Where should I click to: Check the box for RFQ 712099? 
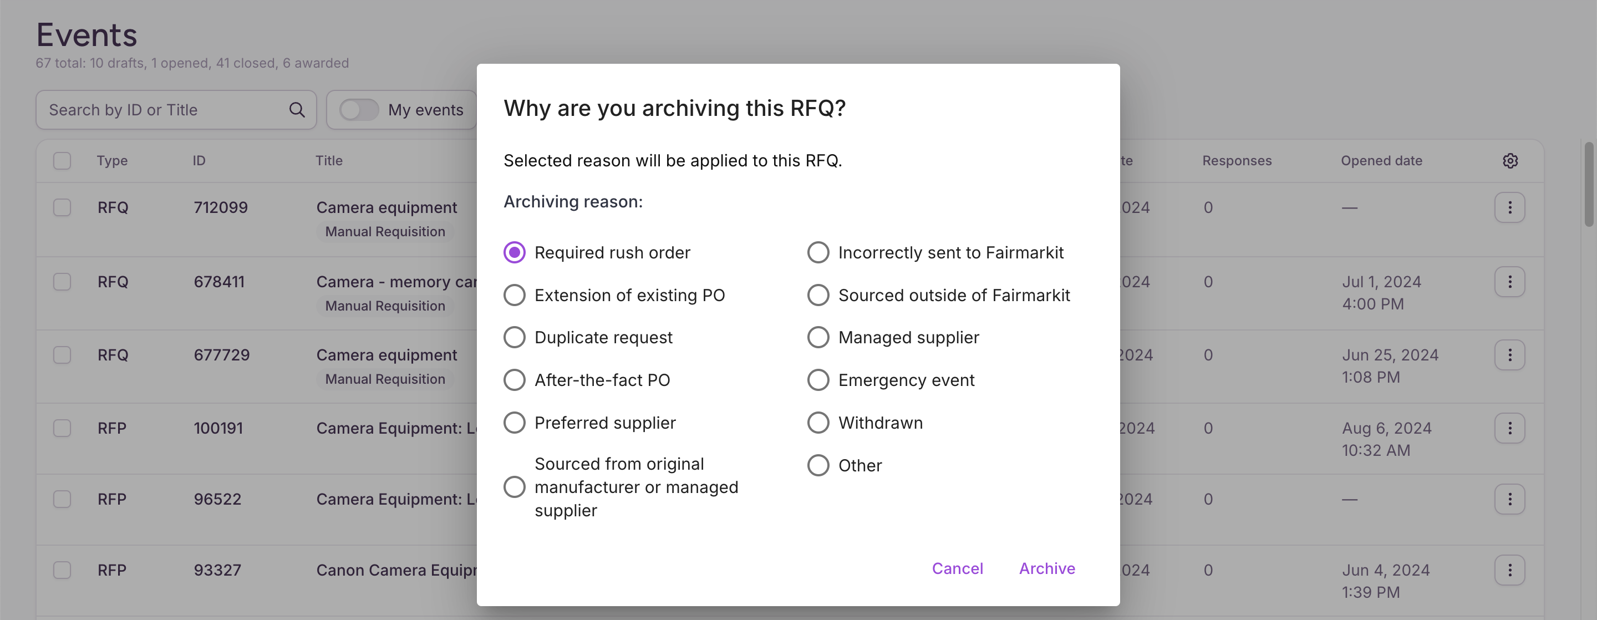62,207
